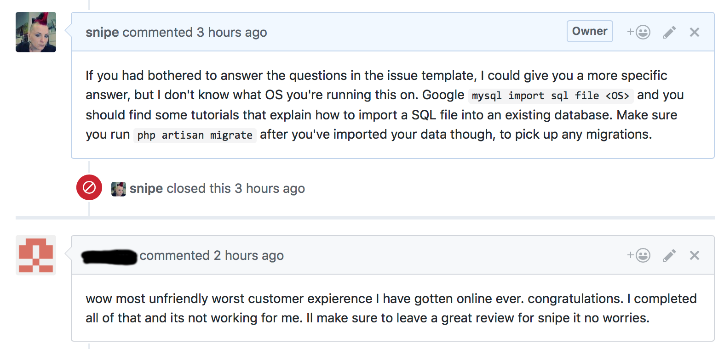The width and height of the screenshot is (724, 349).
Task: Open snipe's large profile avatar
Action: 36,32
